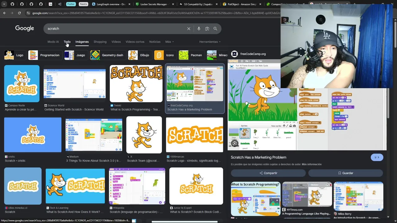The width and height of the screenshot is (397, 223).
Task: Switch to Todo results
Action: tap(67, 42)
